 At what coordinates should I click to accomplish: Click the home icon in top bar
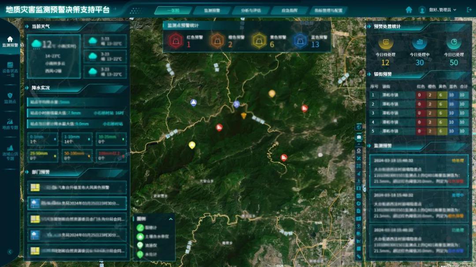[x=409, y=10]
